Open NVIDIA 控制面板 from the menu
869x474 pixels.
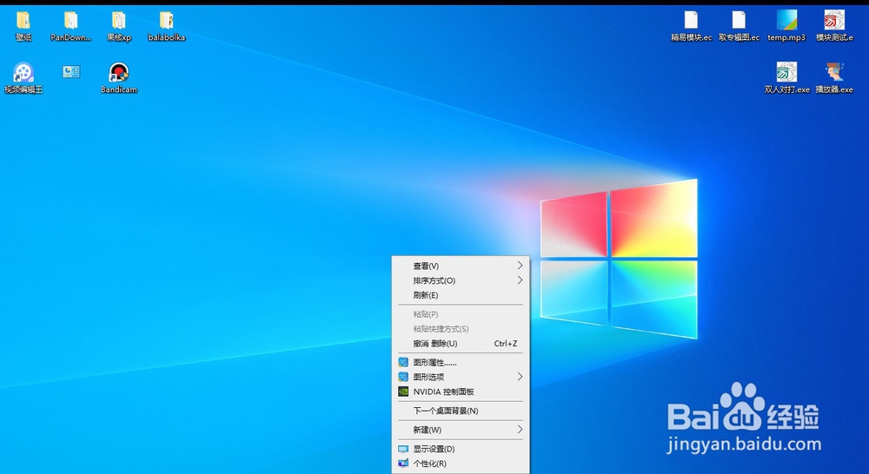(x=461, y=392)
